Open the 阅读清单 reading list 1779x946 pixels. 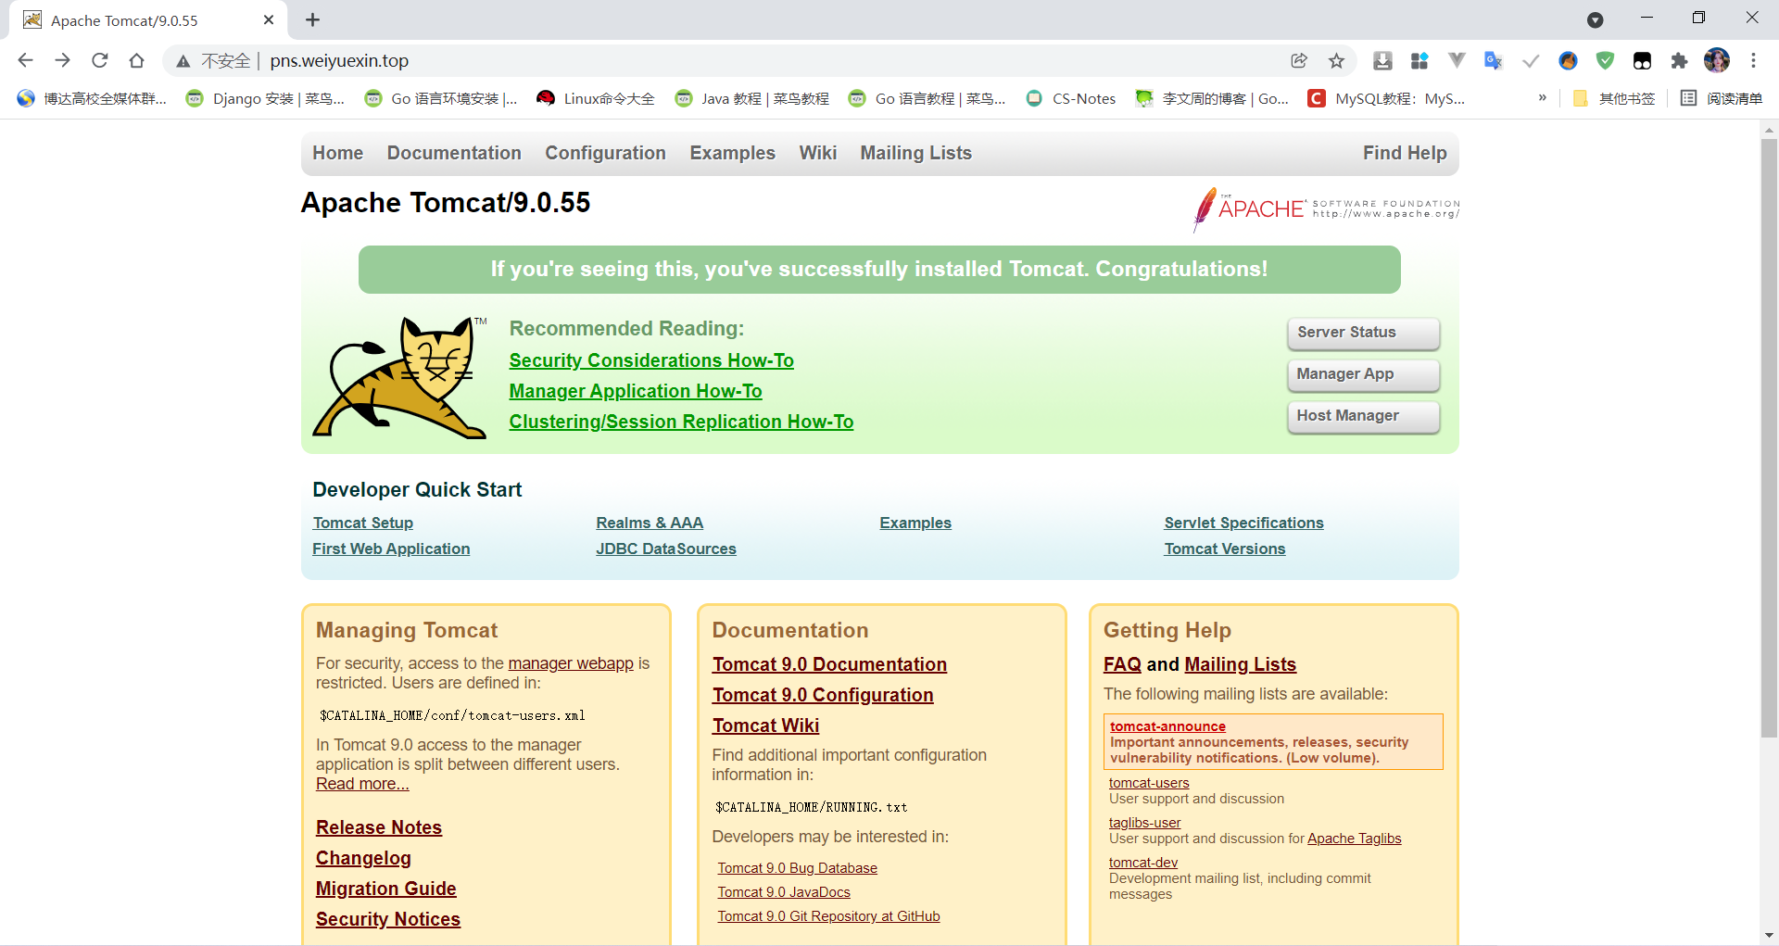click(1721, 98)
